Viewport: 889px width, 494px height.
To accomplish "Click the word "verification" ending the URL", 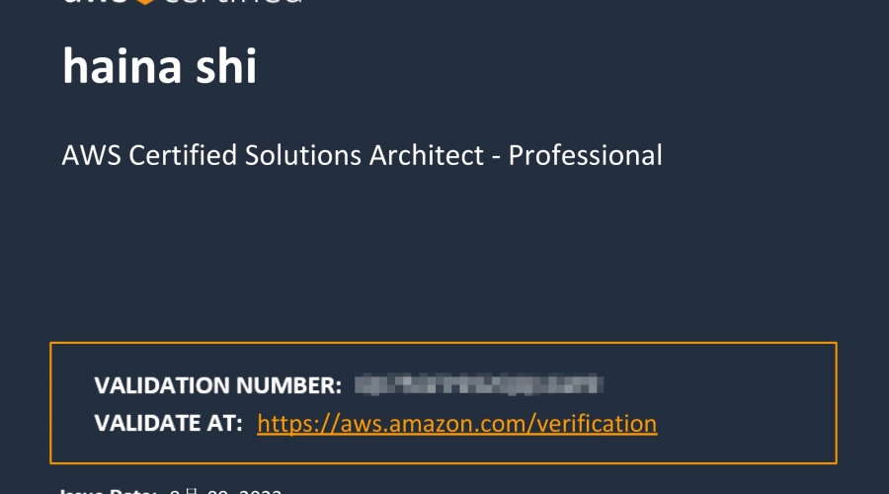I will coord(597,424).
